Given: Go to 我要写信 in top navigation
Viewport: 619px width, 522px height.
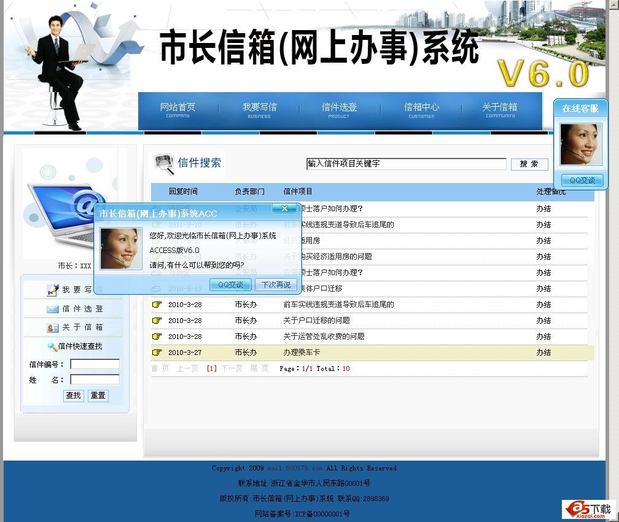Looking at the screenshot, I should (259, 109).
